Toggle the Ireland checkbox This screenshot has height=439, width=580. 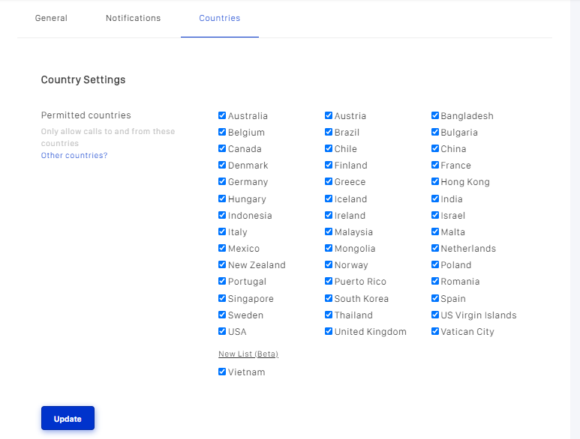[329, 215]
